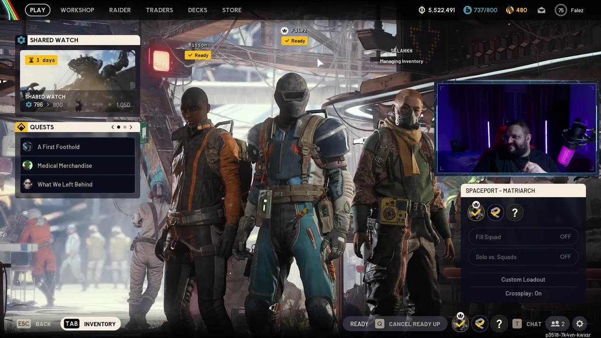Screen dimensions: 601x338
Task: Click second squad member checkmark in Spaceport panel
Action: pos(495,213)
